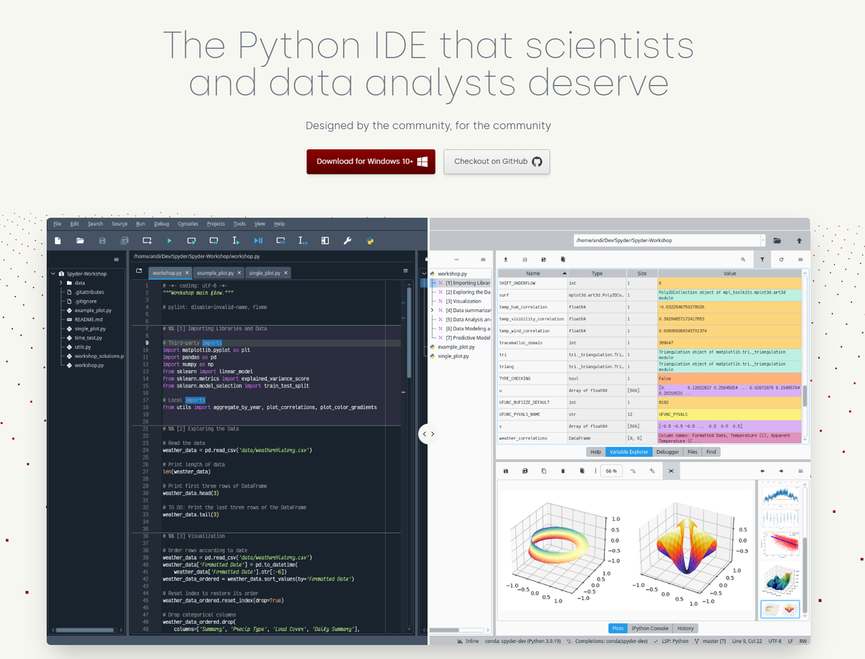Click the Download for Windows 10+ button
Image resolution: width=865 pixels, height=659 pixels.
coord(371,161)
